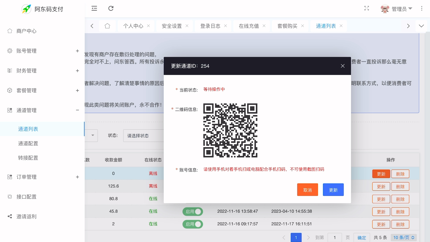Viewport: 430px width, 242px height.
Task: Click 删除 for the row with amount 0
Action: pos(400,174)
